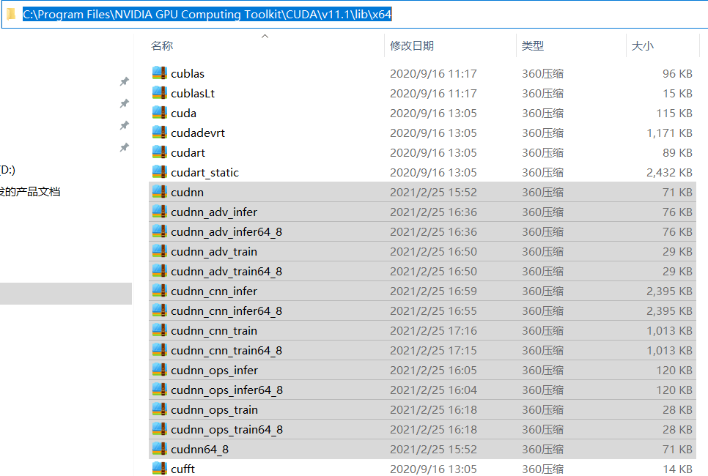Image resolution: width=708 pixels, height=476 pixels.
Task: Click the cudnn_cnn_infer64_8 file icon
Action: pos(160,310)
